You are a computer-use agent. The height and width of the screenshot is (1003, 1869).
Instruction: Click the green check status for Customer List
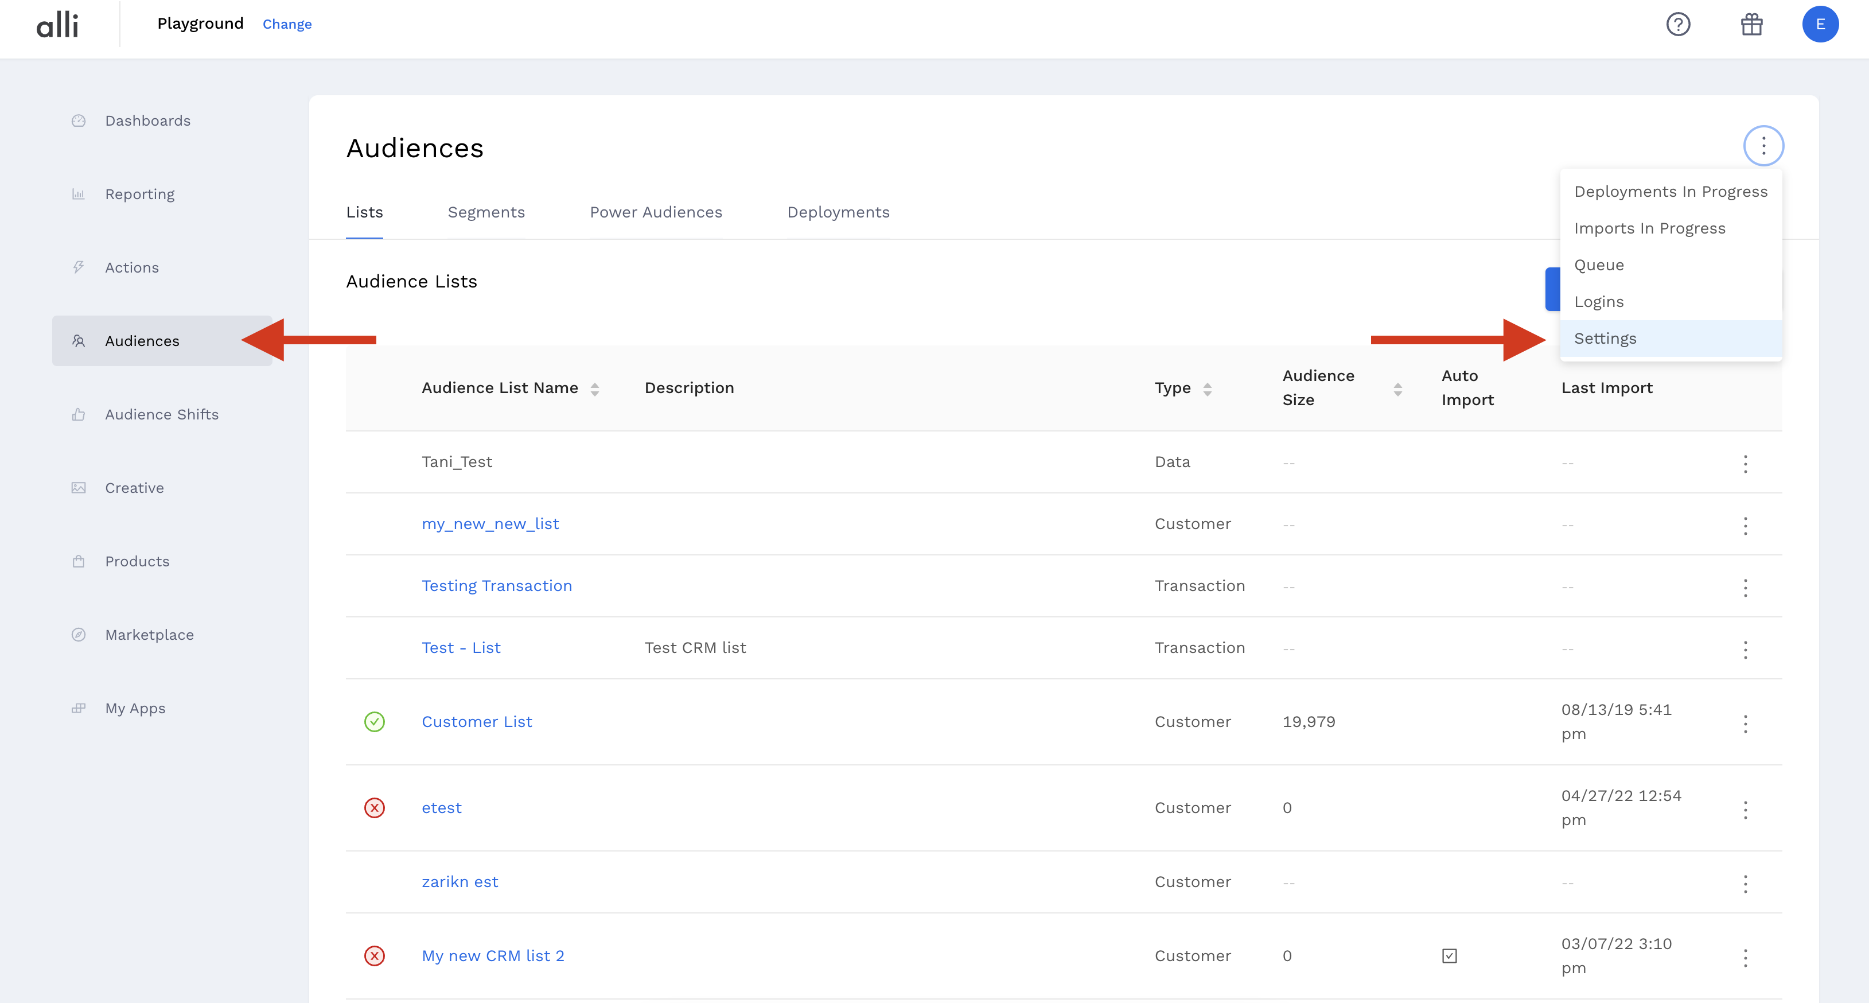(375, 721)
